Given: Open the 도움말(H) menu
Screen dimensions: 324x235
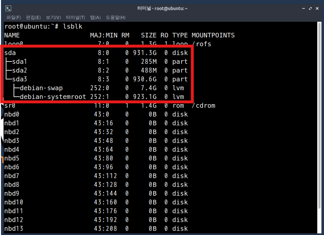Looking at the screenshot, I should click(x=116, y=18).
